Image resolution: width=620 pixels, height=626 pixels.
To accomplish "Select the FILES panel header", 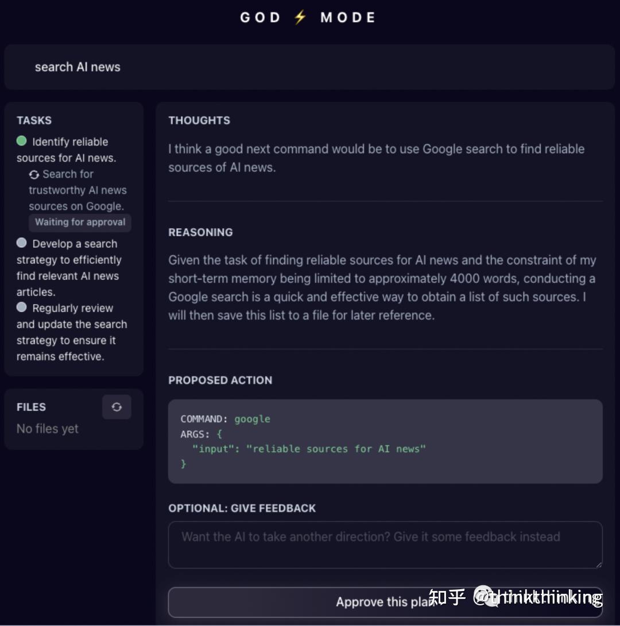I will [30, 407].
